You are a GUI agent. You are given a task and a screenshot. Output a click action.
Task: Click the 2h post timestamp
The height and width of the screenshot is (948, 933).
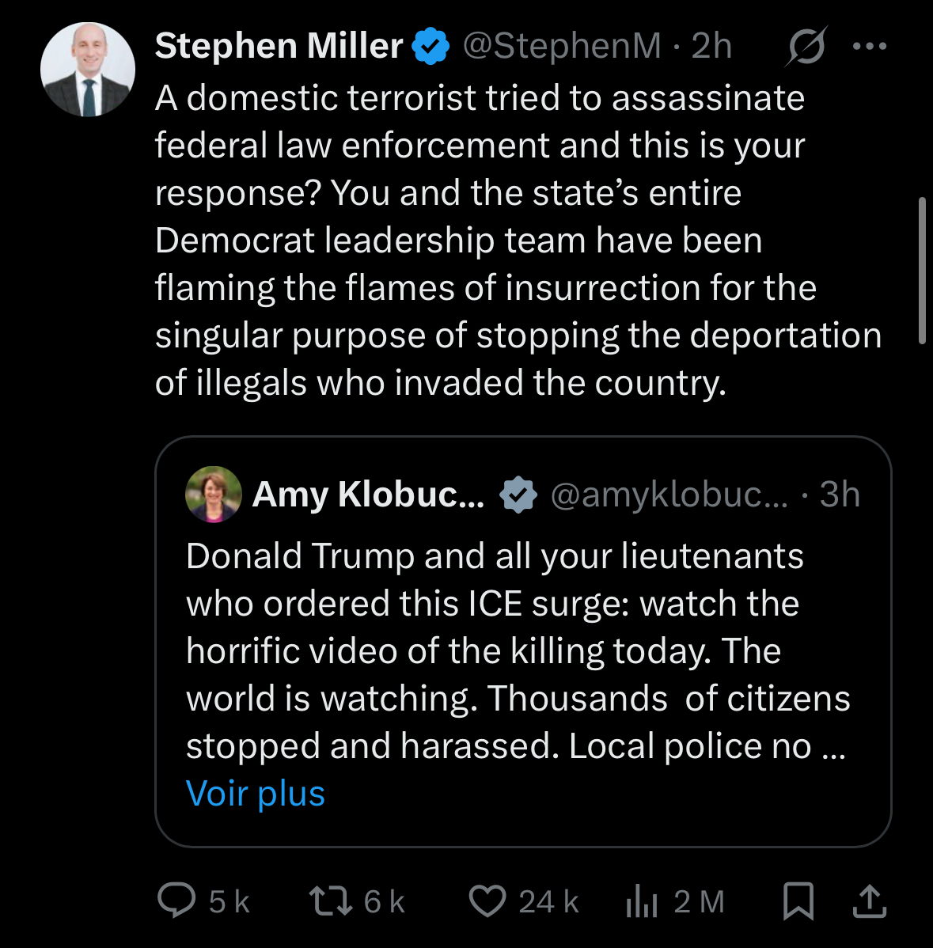click(x=711, y=47)
